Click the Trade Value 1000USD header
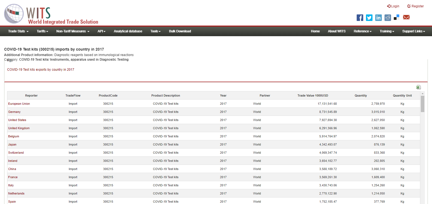432x204 pixels. pyautogui.click(x=313, y=95)
